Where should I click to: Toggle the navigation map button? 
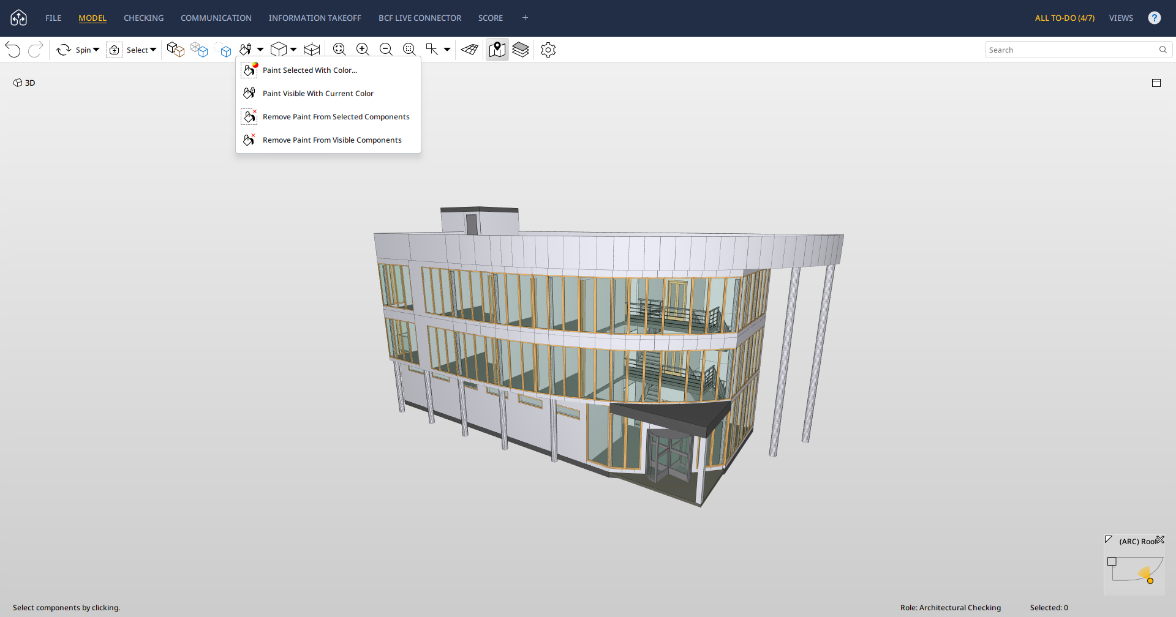pos(497,50)
